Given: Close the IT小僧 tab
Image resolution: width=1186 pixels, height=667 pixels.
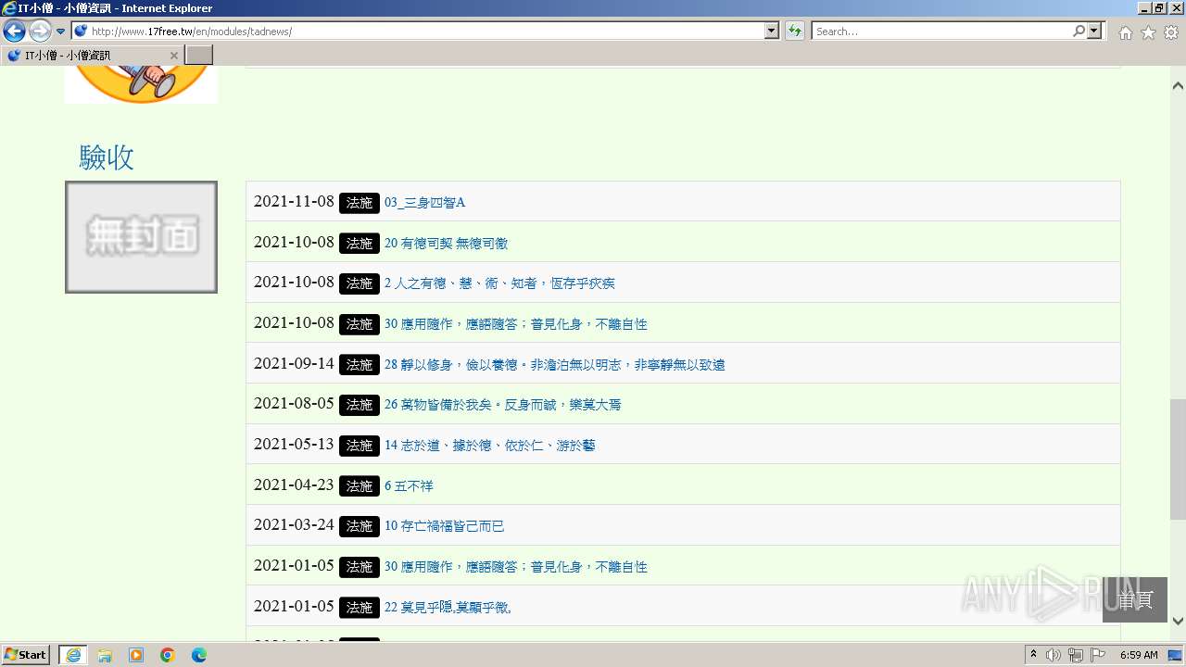Looking at the screenshot, I should click(x=173, y=56).
